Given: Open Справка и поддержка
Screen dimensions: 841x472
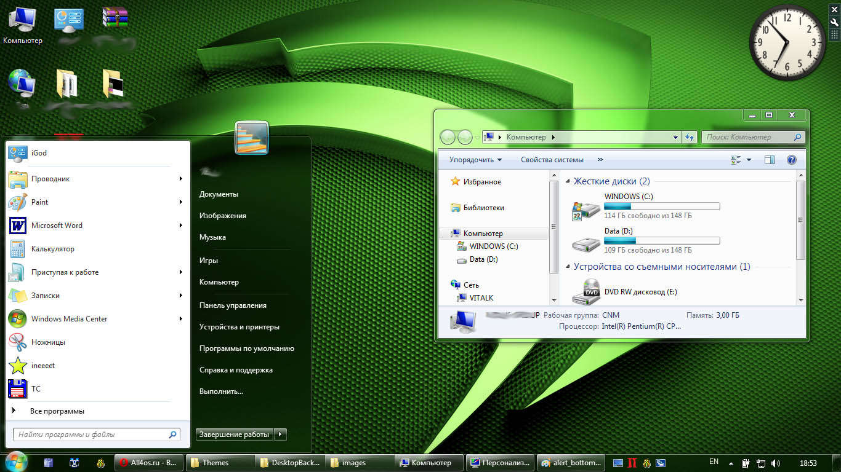Looking at the screenshot, I should click(x=236, y=370).
